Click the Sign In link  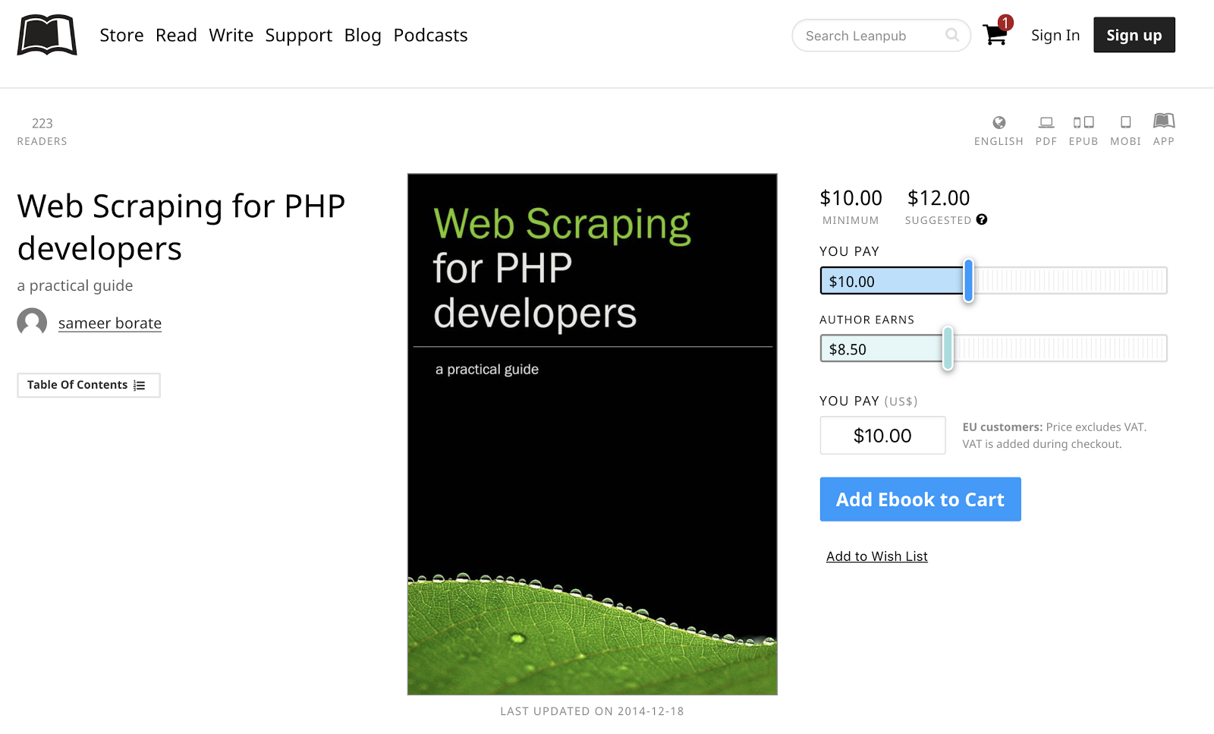(x=1055, y=36)
